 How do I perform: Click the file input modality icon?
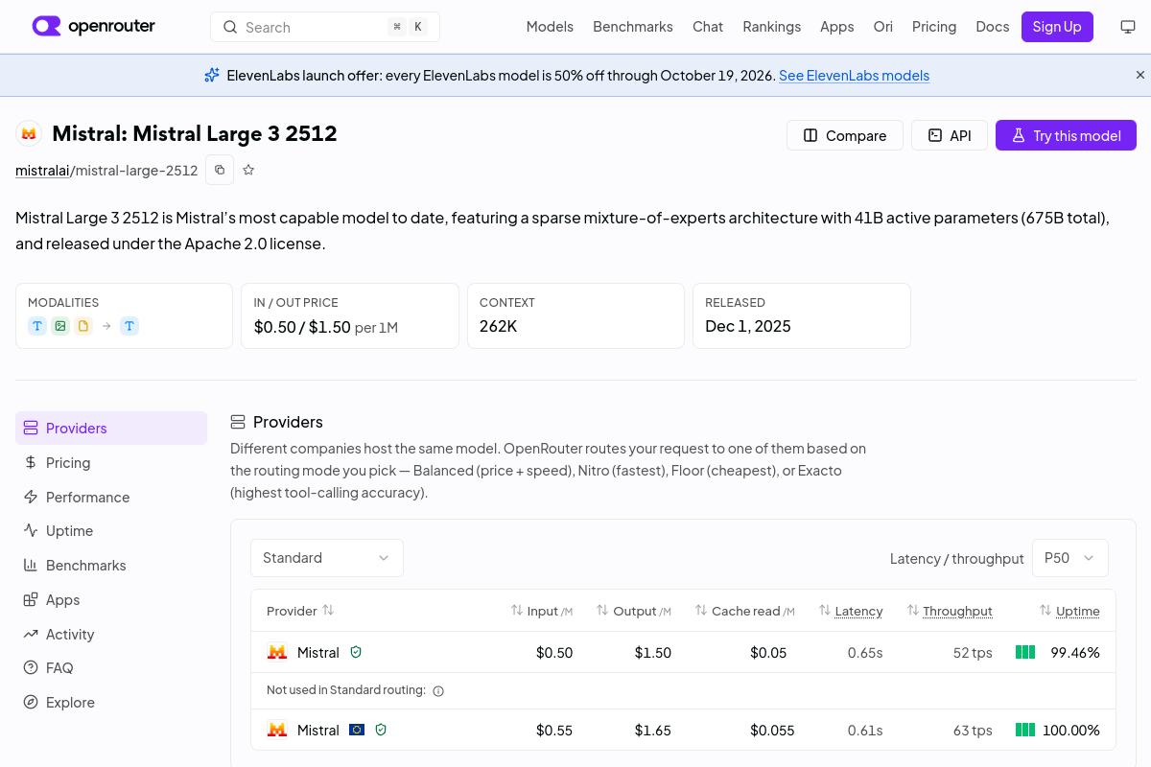click(x=83, y=326)
